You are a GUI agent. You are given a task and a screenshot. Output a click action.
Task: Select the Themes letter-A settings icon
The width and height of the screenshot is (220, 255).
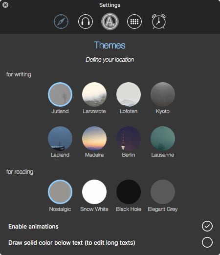click(110, 22)
